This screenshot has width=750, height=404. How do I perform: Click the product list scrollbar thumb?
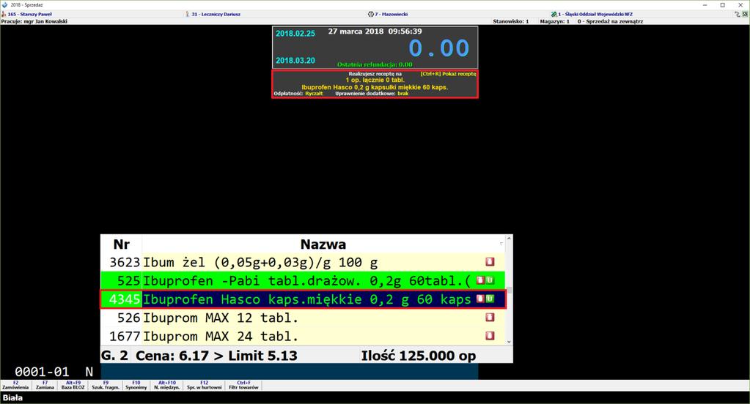point(509,290)
